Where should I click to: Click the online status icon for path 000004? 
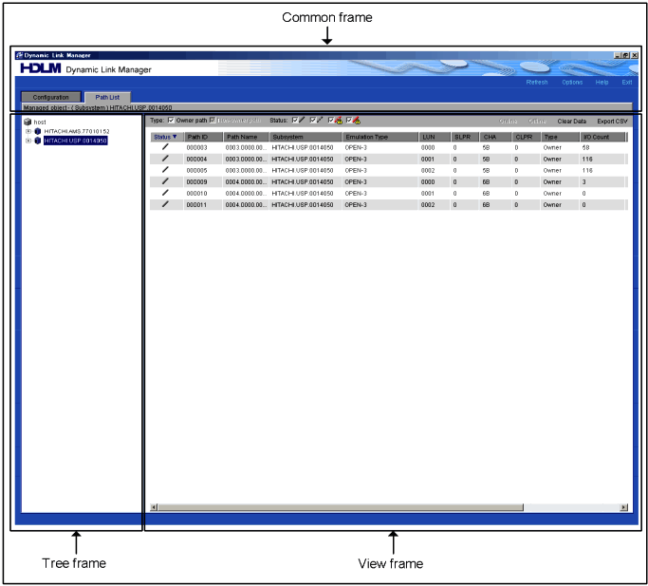pos(165,159)
